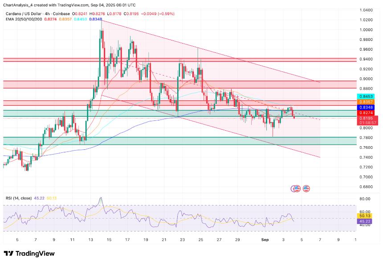
Task: Click the TradingView logo at bottom left
Action: (29, 253)
